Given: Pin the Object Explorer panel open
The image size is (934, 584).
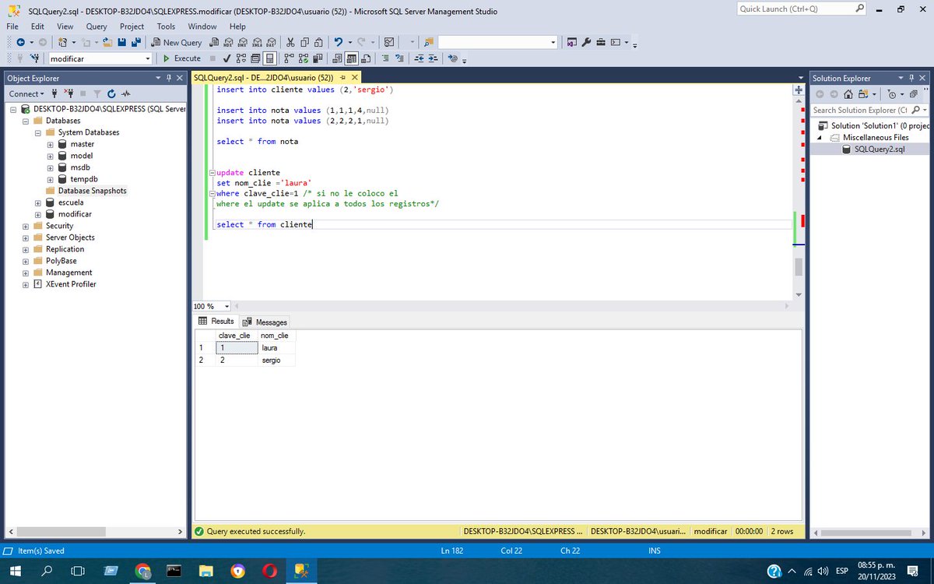Looking at the screenshot, I should pyautogui.click(x=168, y=77).
